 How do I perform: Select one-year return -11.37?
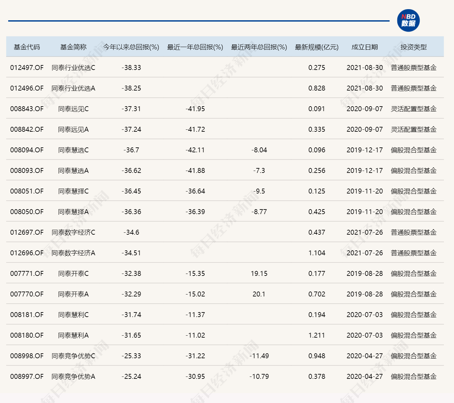click(195, 315)
